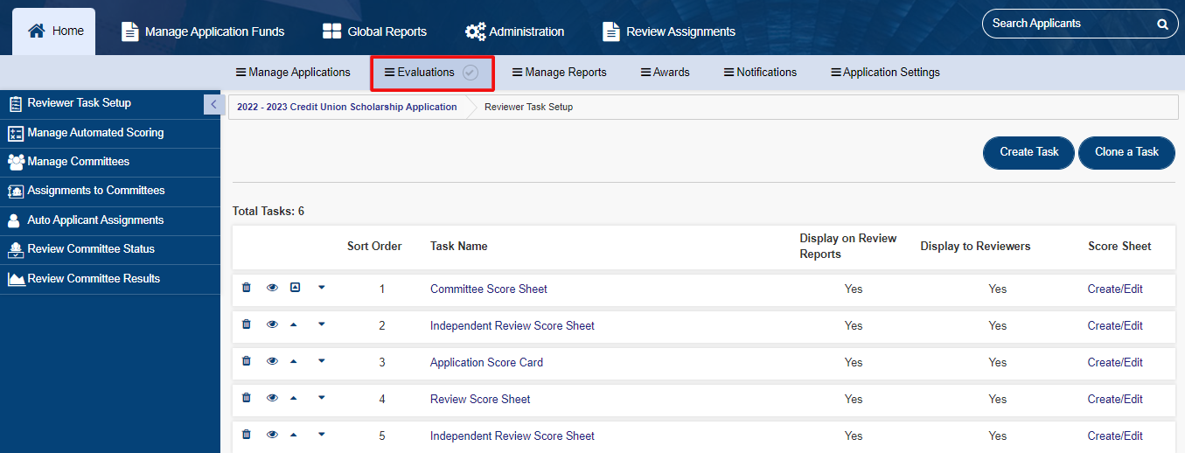Image resolution: width=1185 pixels, height=453 pixels.
Task: Open the Administration section
Action: 514,31
